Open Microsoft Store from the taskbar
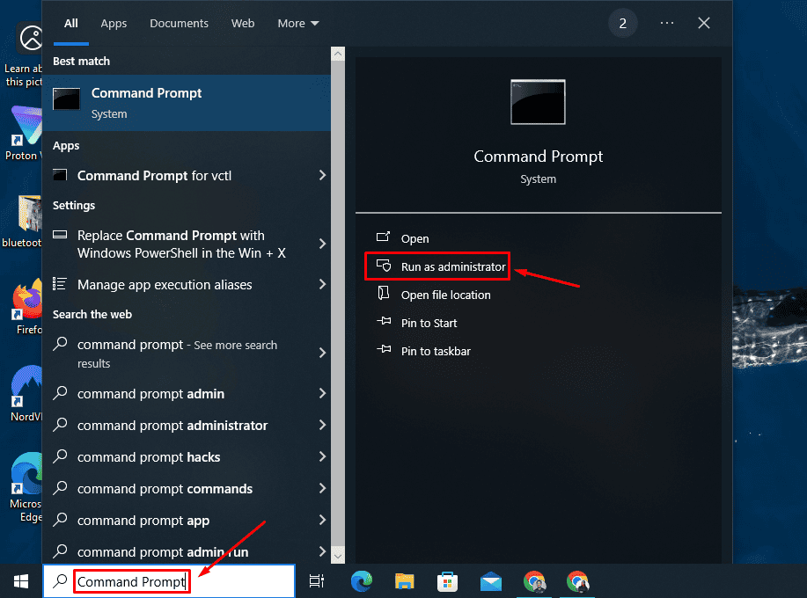 coord(447,581)
